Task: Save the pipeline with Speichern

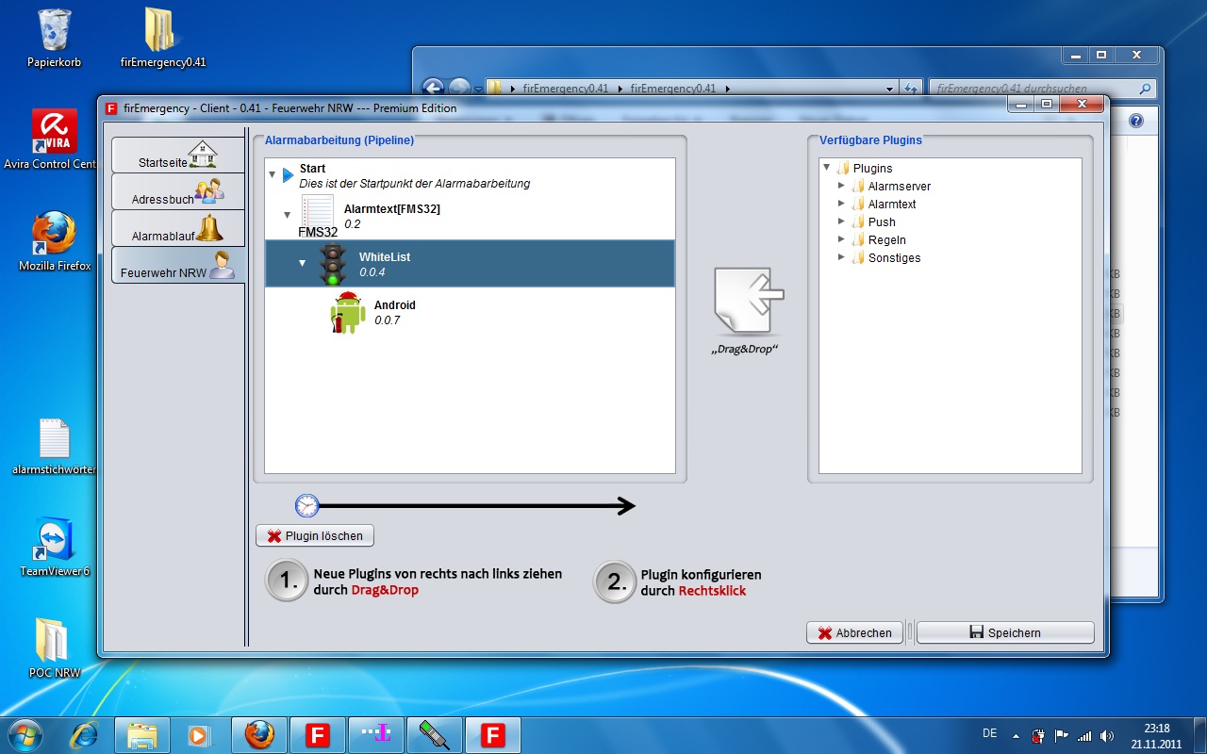Action: point(1005,633)
